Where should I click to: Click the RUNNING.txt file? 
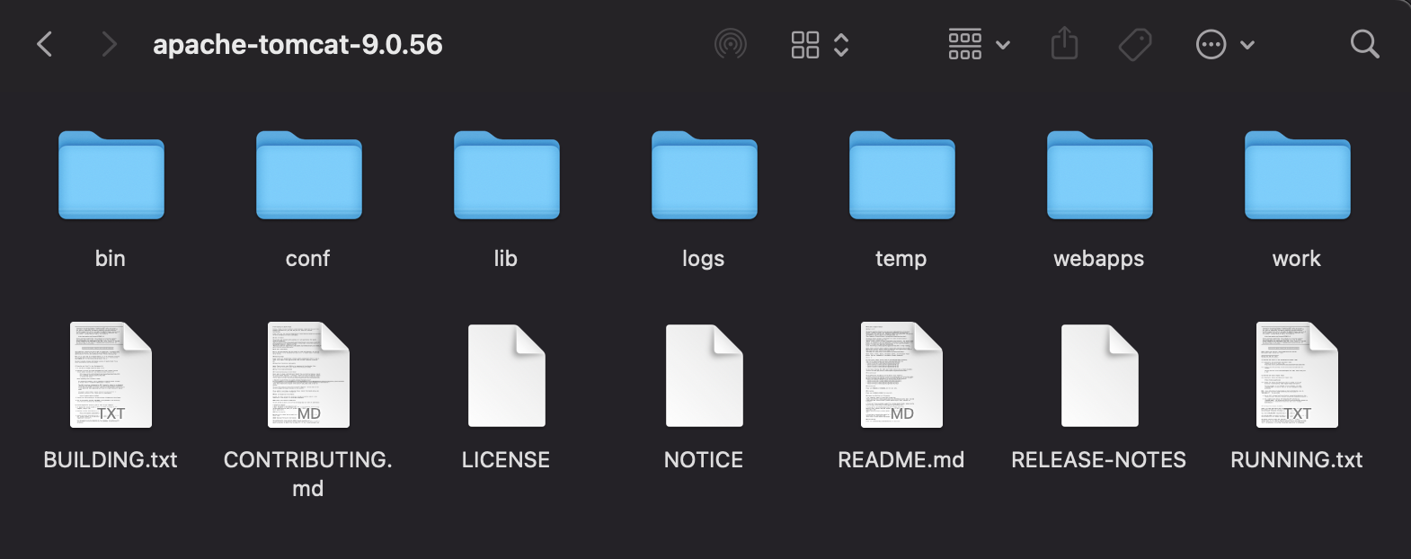[x=1297, y=376]
